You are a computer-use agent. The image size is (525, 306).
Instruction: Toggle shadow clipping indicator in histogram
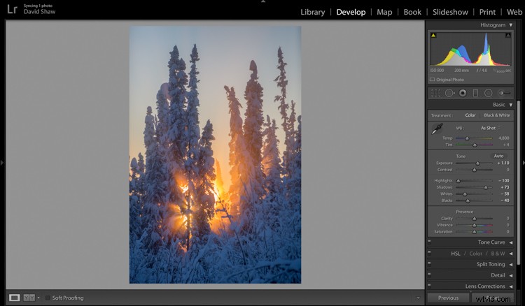tap(433, 35)
